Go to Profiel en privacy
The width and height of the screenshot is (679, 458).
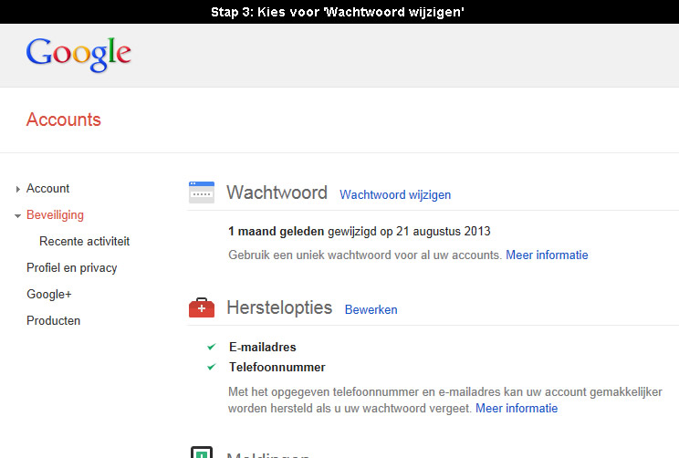[72, 268]
